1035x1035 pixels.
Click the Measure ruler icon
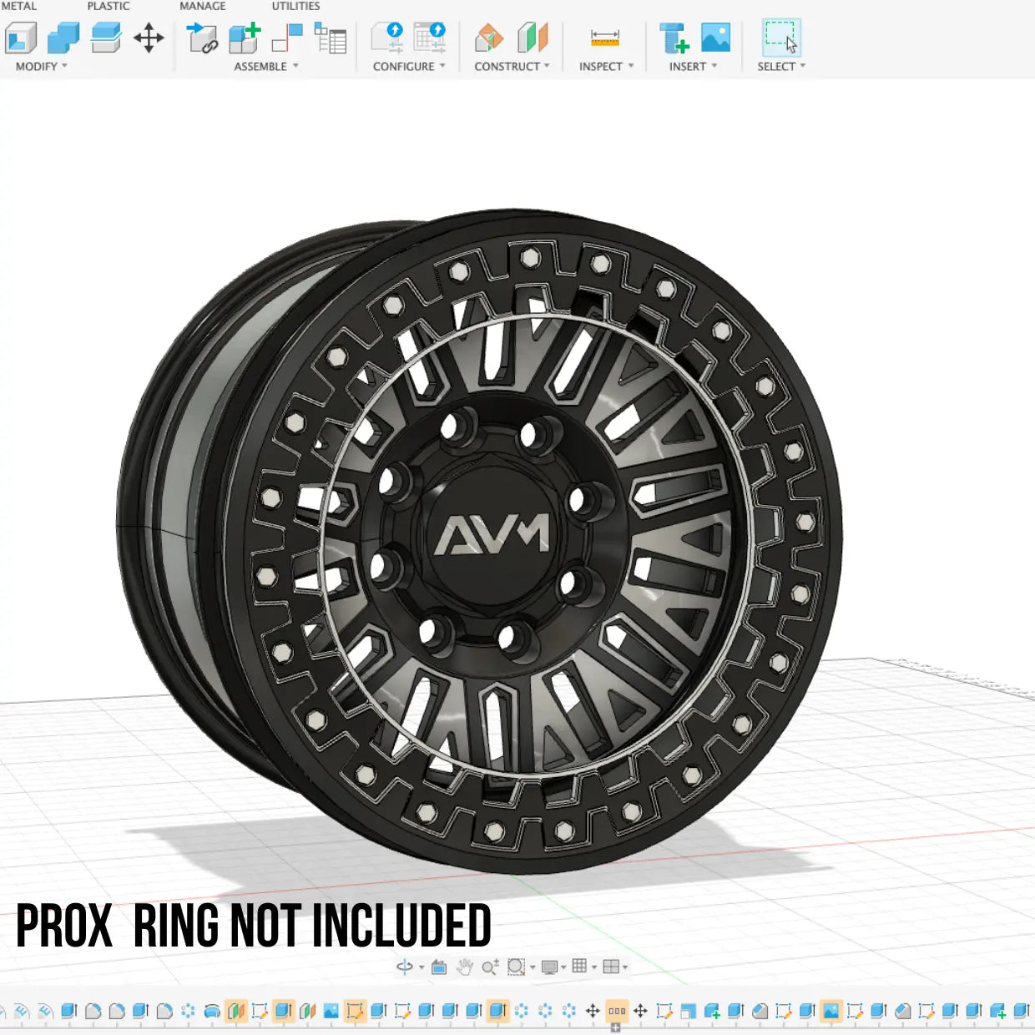(604, 38)
